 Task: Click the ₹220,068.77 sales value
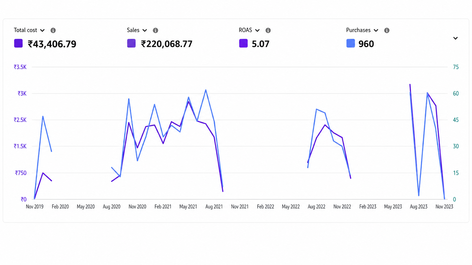[x=167, y=44]
